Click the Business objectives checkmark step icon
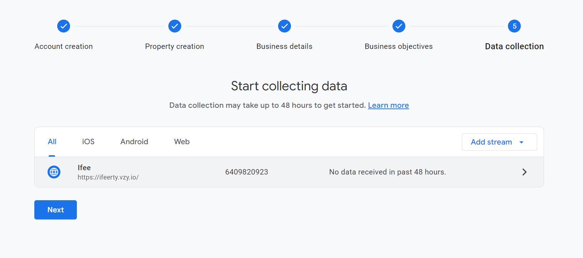The width and height of the screenshot is (583, 258). click(x=399, y=26)
